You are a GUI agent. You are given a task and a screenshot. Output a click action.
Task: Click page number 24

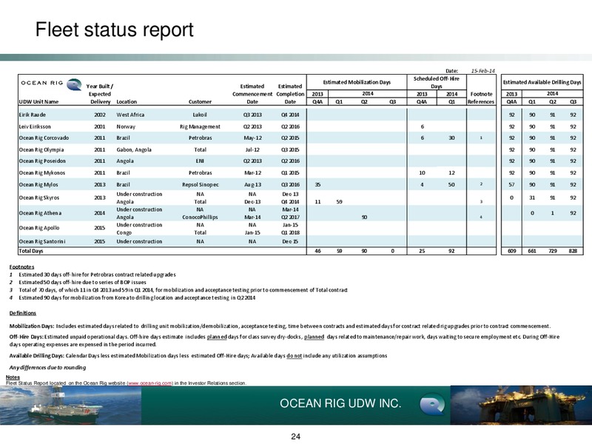click(x=295, y=437)
